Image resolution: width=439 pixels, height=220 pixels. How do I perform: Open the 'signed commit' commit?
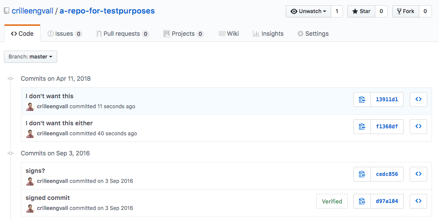[x=48, y=198]
